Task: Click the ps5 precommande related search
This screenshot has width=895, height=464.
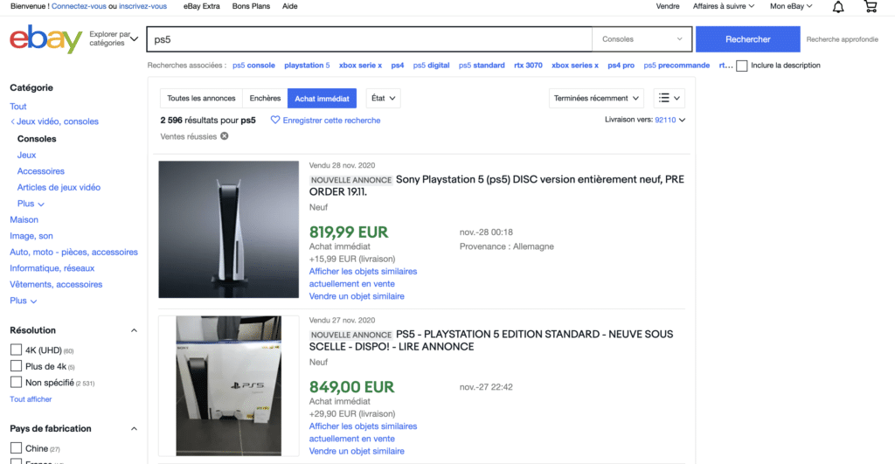Action: (676, 66)
